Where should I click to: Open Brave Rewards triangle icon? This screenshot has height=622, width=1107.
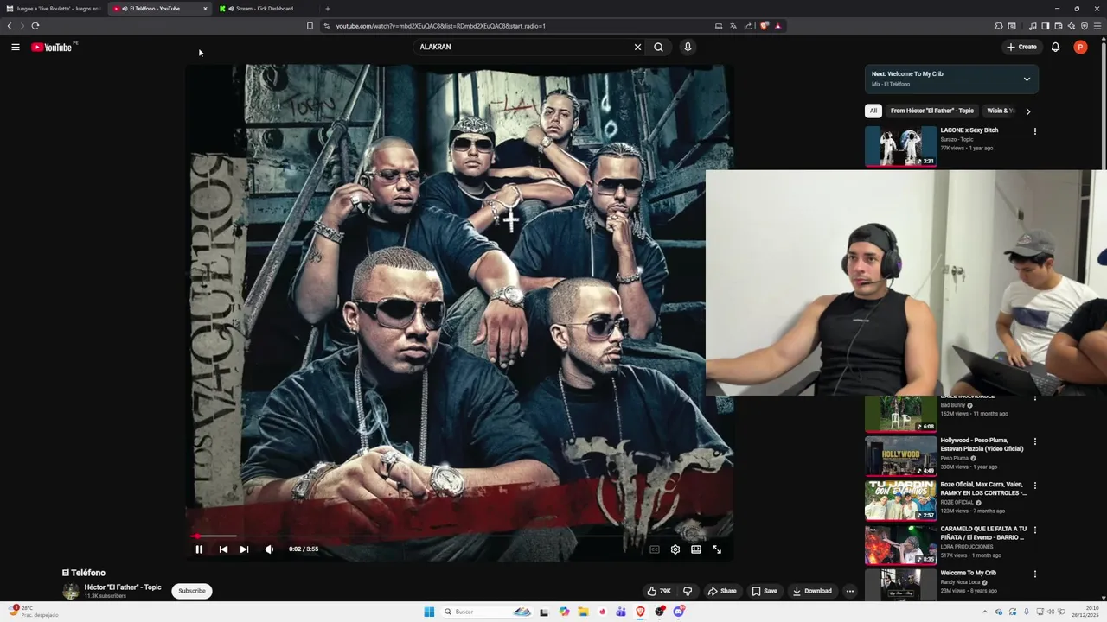click(777, 26)
